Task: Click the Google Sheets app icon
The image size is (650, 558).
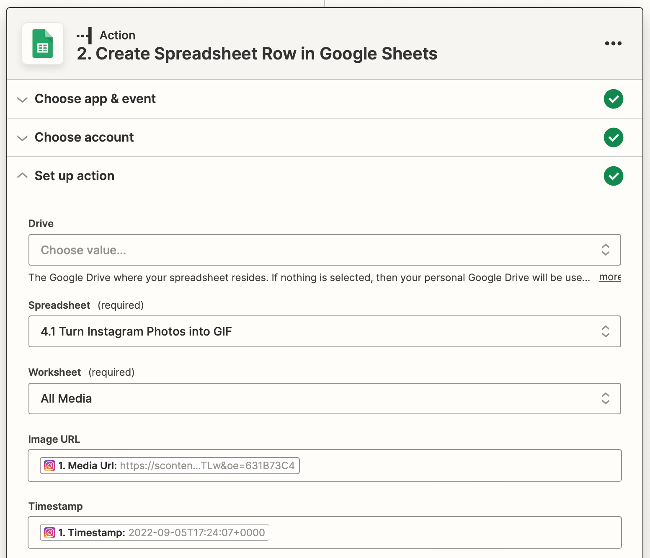Action: pos(42,43)
